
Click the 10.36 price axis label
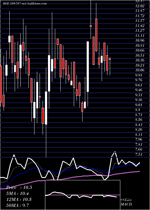click(140, 60)
